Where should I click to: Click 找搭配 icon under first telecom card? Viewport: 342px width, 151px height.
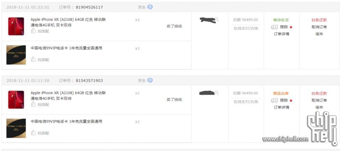click(33, 60)
